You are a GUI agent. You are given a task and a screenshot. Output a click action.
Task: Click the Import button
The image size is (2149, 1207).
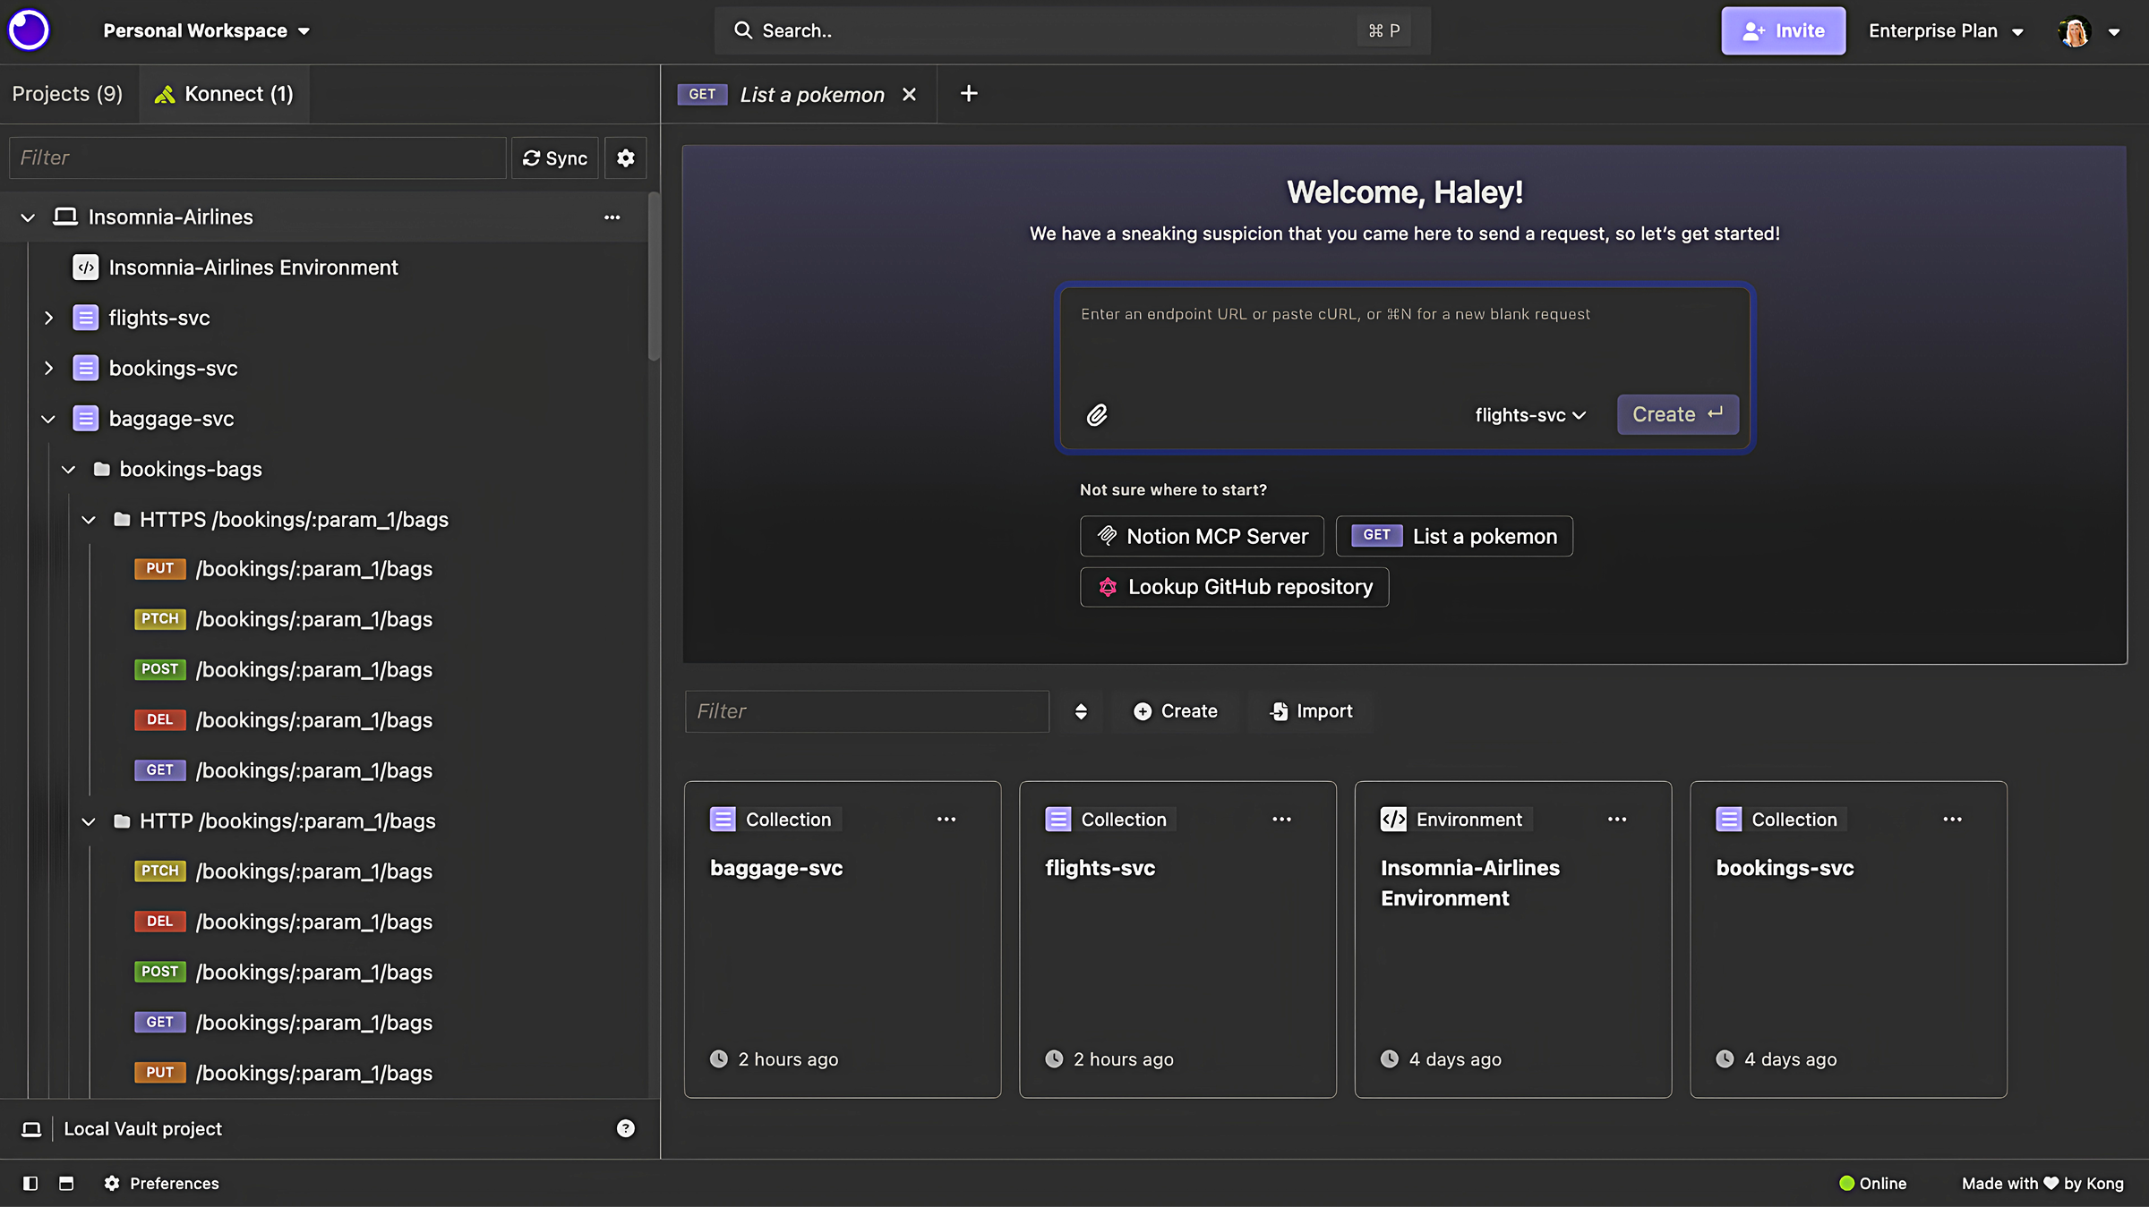[1311, 711]
